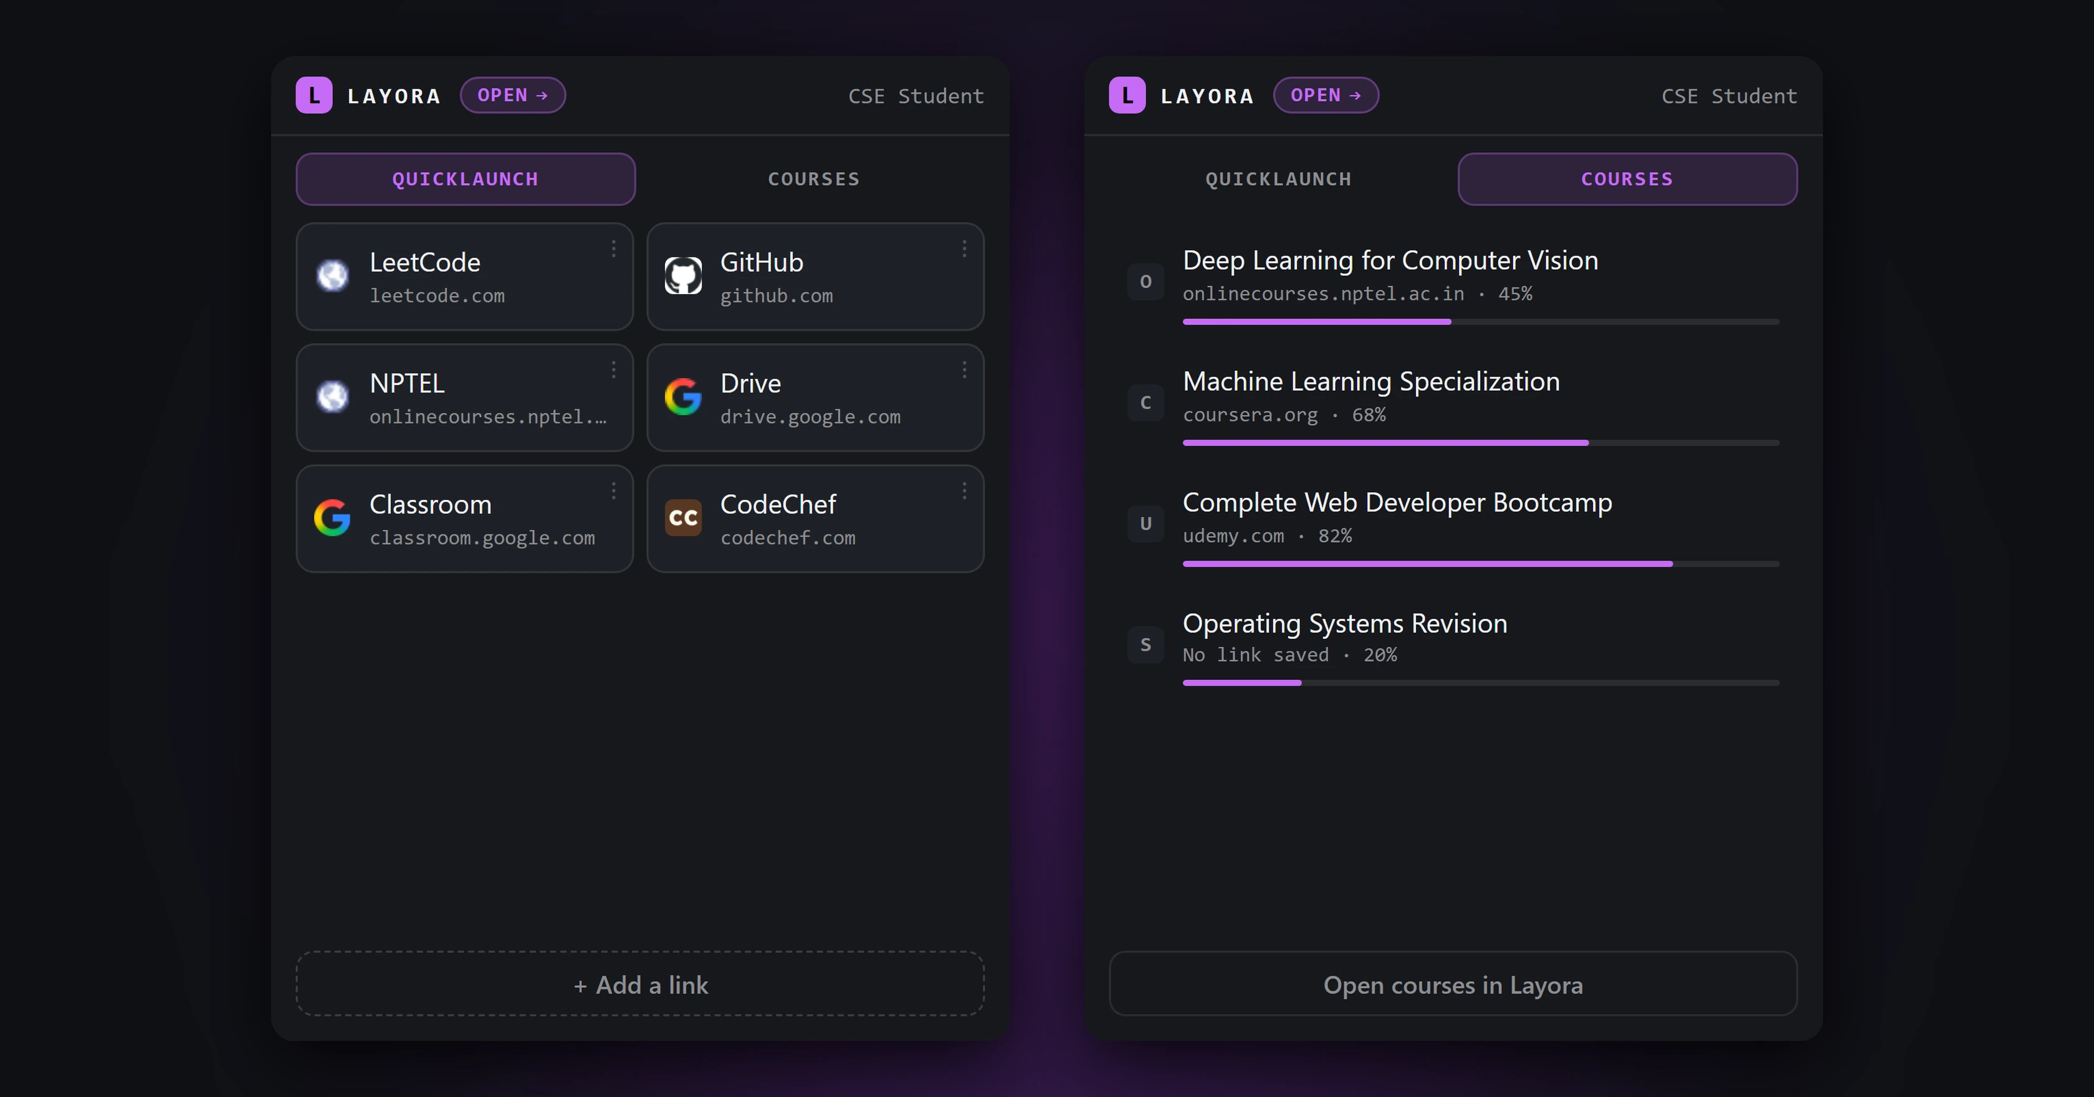Click the drive.google.com URL text

pos(810,417)
